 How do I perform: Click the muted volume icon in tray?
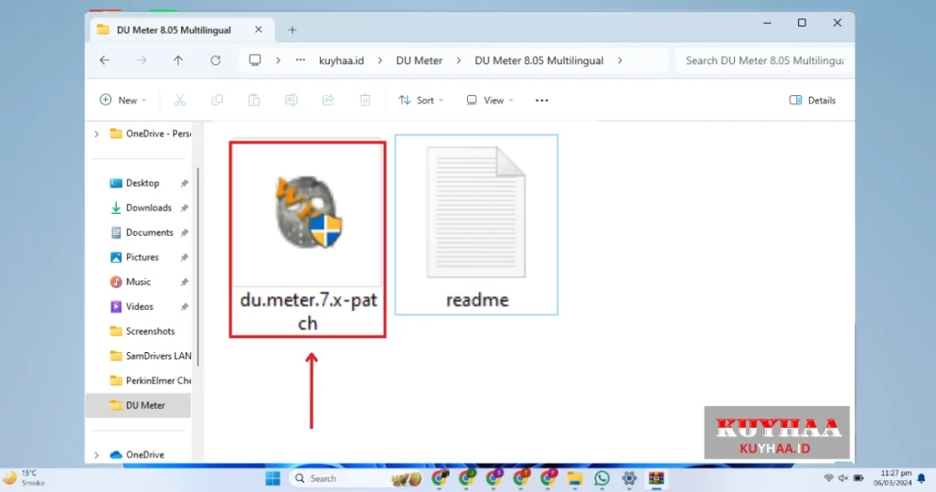coord(843,478)
